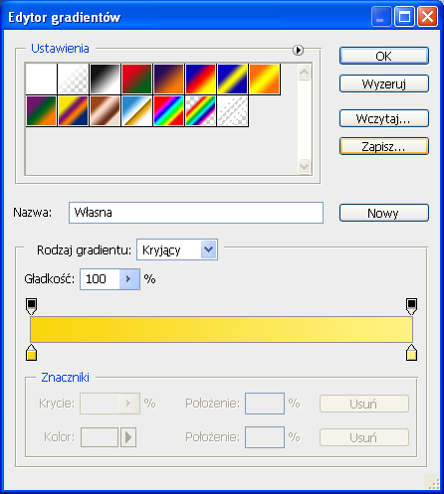Save gradients with the Zapisz button
Viewport: 444px width, 494px height.
pyautogui.click(x=384, y=146)
